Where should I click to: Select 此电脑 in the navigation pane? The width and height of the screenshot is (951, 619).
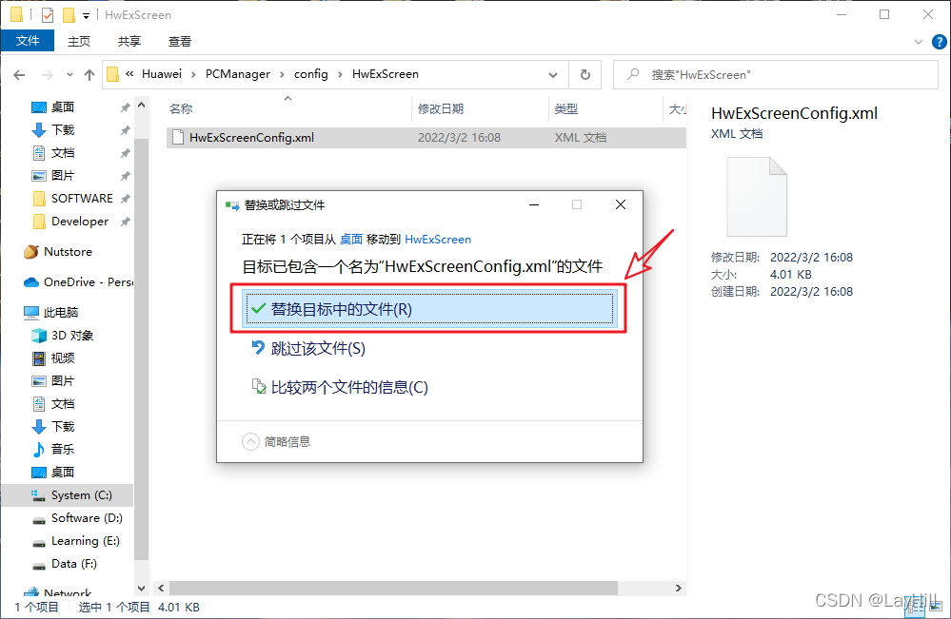pos(61,313)
